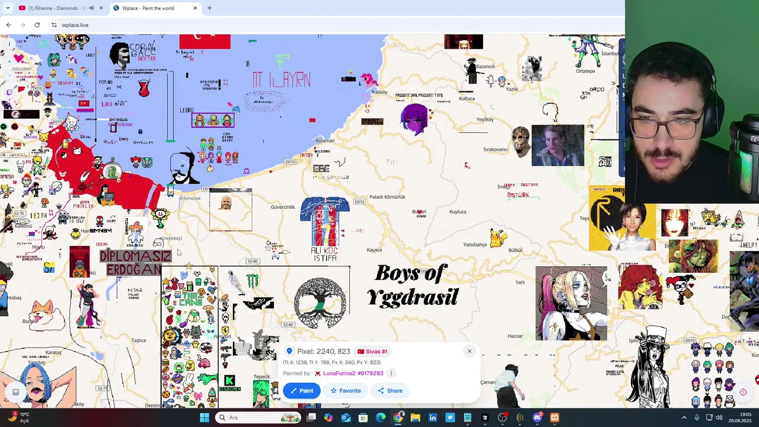Open the Windows Start menu
This screenshot has height=427, width=759.
[x=205, y=418]
